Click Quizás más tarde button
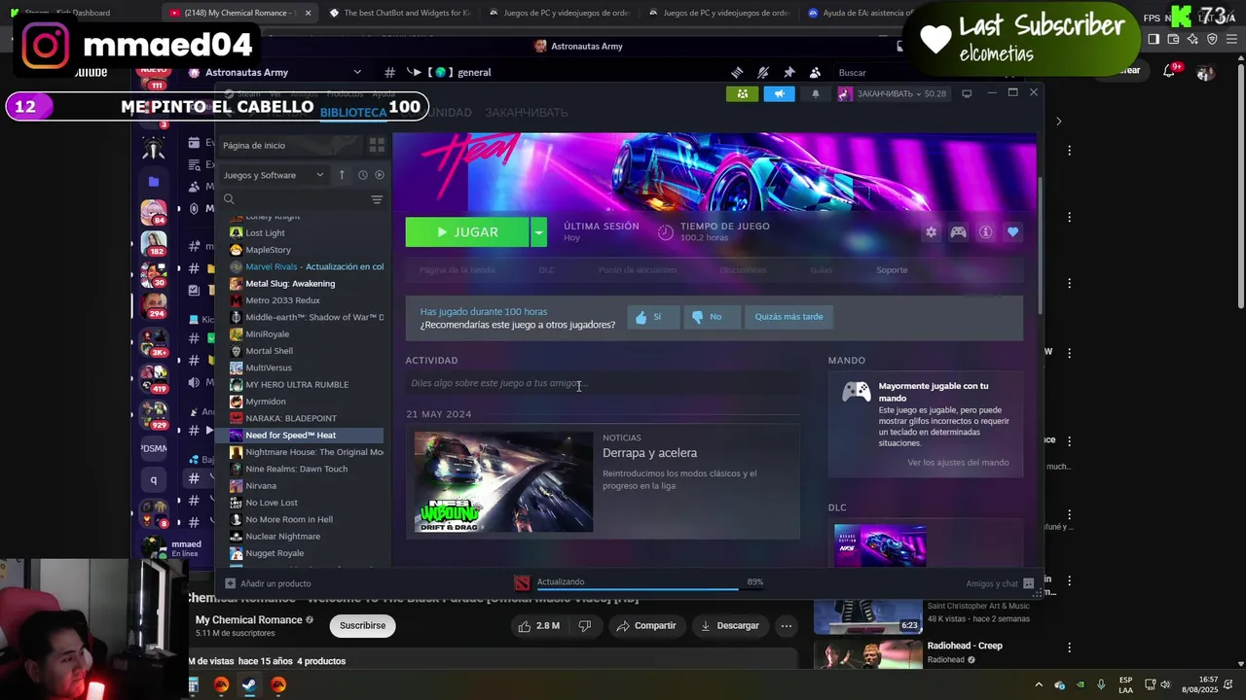This screenshot has height=700, width=1246. coord(788,317)
